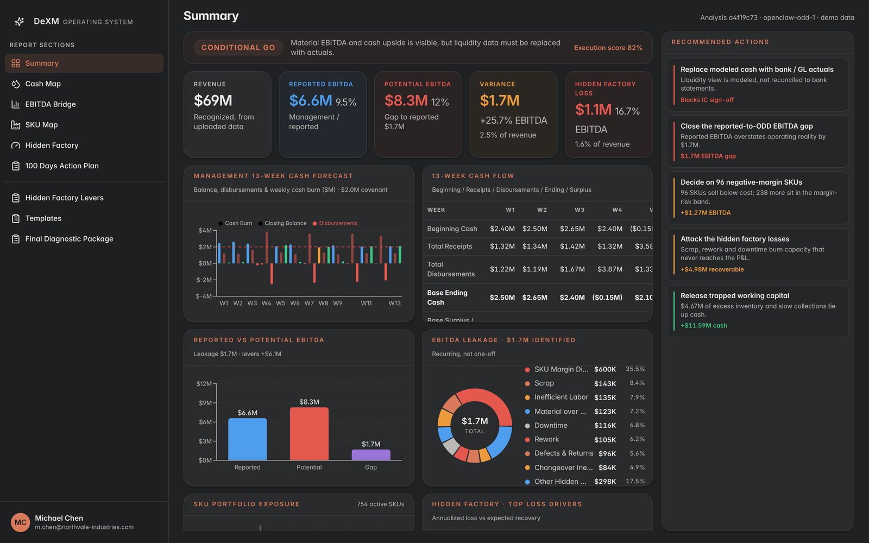Click the Templates clipboard icon
869x543 pixels.
(15, 218)
